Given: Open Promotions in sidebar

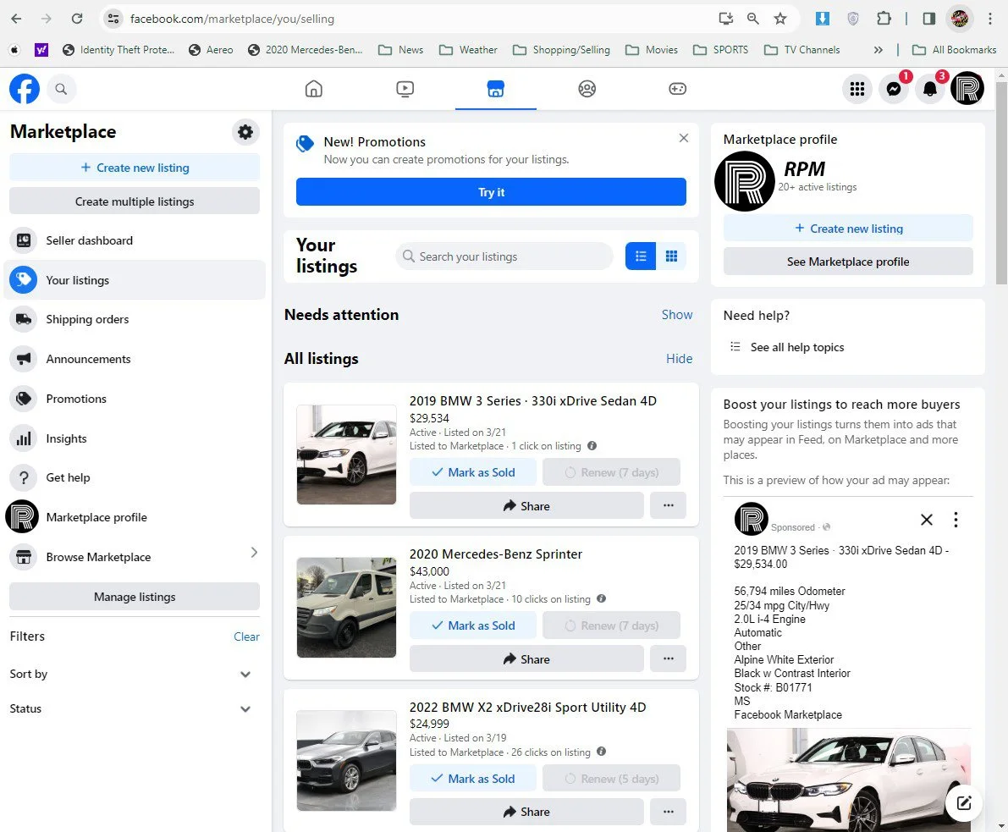Looking at the screenshot, I should [135, 399].
